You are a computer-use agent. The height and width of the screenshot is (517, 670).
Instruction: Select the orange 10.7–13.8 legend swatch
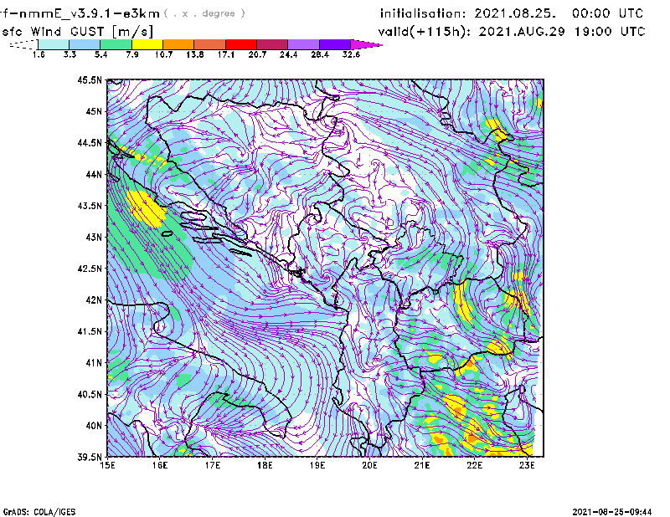tap(178, 44)
